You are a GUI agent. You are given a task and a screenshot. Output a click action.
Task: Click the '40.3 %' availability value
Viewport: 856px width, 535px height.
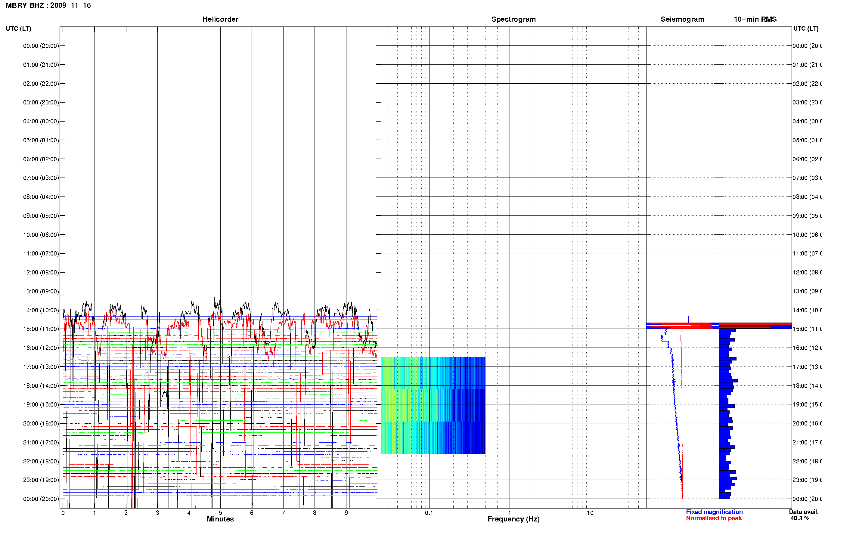click(x=800, y=518)
